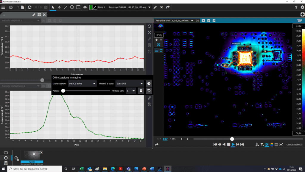Image resolution: width=305 pixels, height=172 pixels.
Task: Open the 'Da ROI attiva' dropdown
Action: [82, 84]
